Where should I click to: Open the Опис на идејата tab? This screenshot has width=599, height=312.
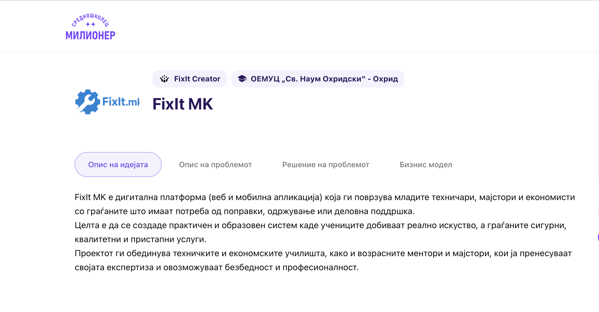click(118, 164)
